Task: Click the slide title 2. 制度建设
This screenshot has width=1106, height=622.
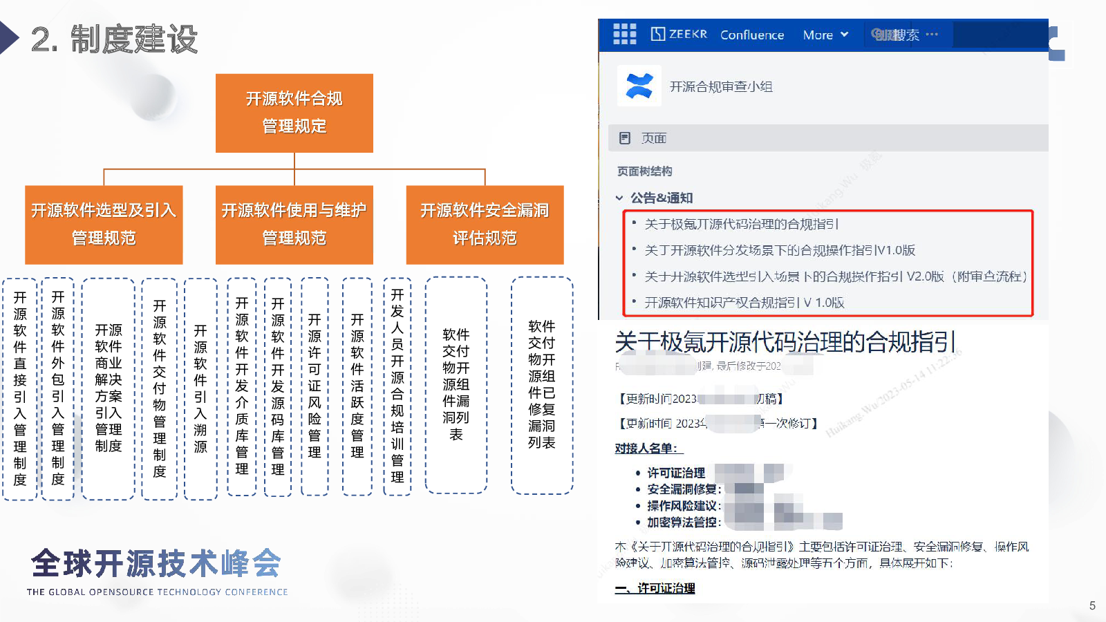Action: pyautogui.click(x=114, y=39)
